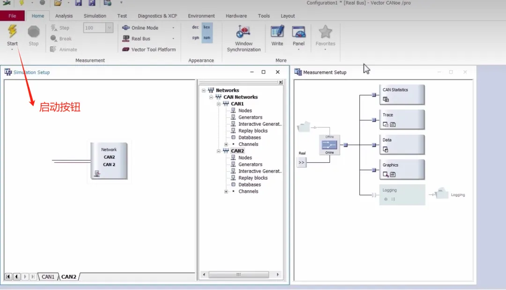Image resolution: width=506 pixels, height=290 pixels.
Task: Open the Online Mode dropdown arrow
Action: coord(173,28)
